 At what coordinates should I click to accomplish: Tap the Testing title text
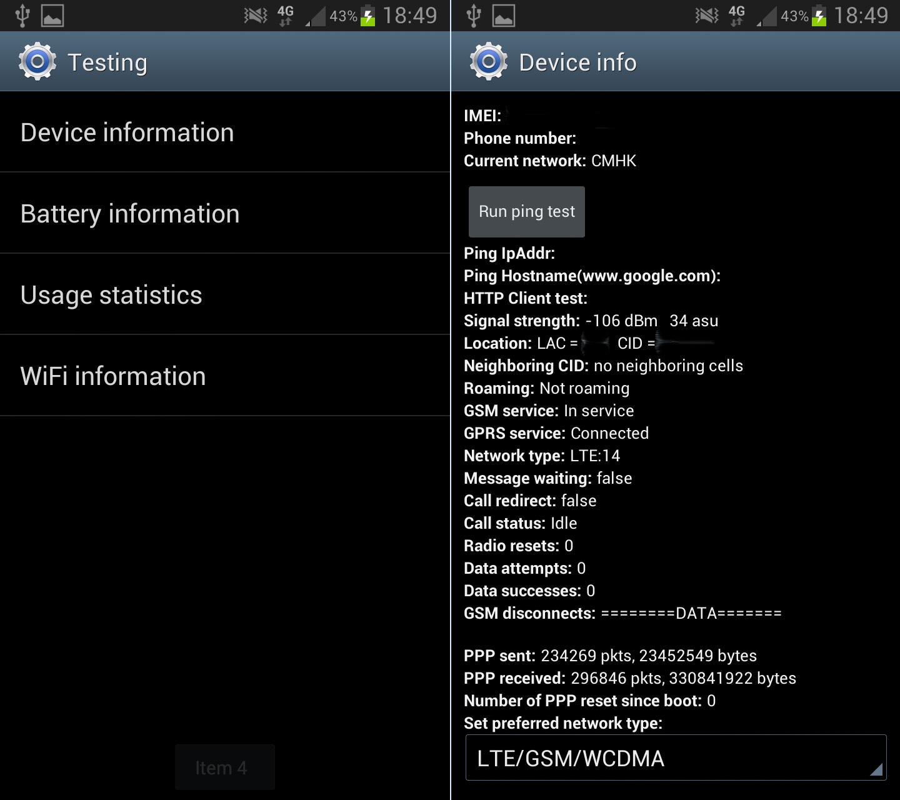107,62
